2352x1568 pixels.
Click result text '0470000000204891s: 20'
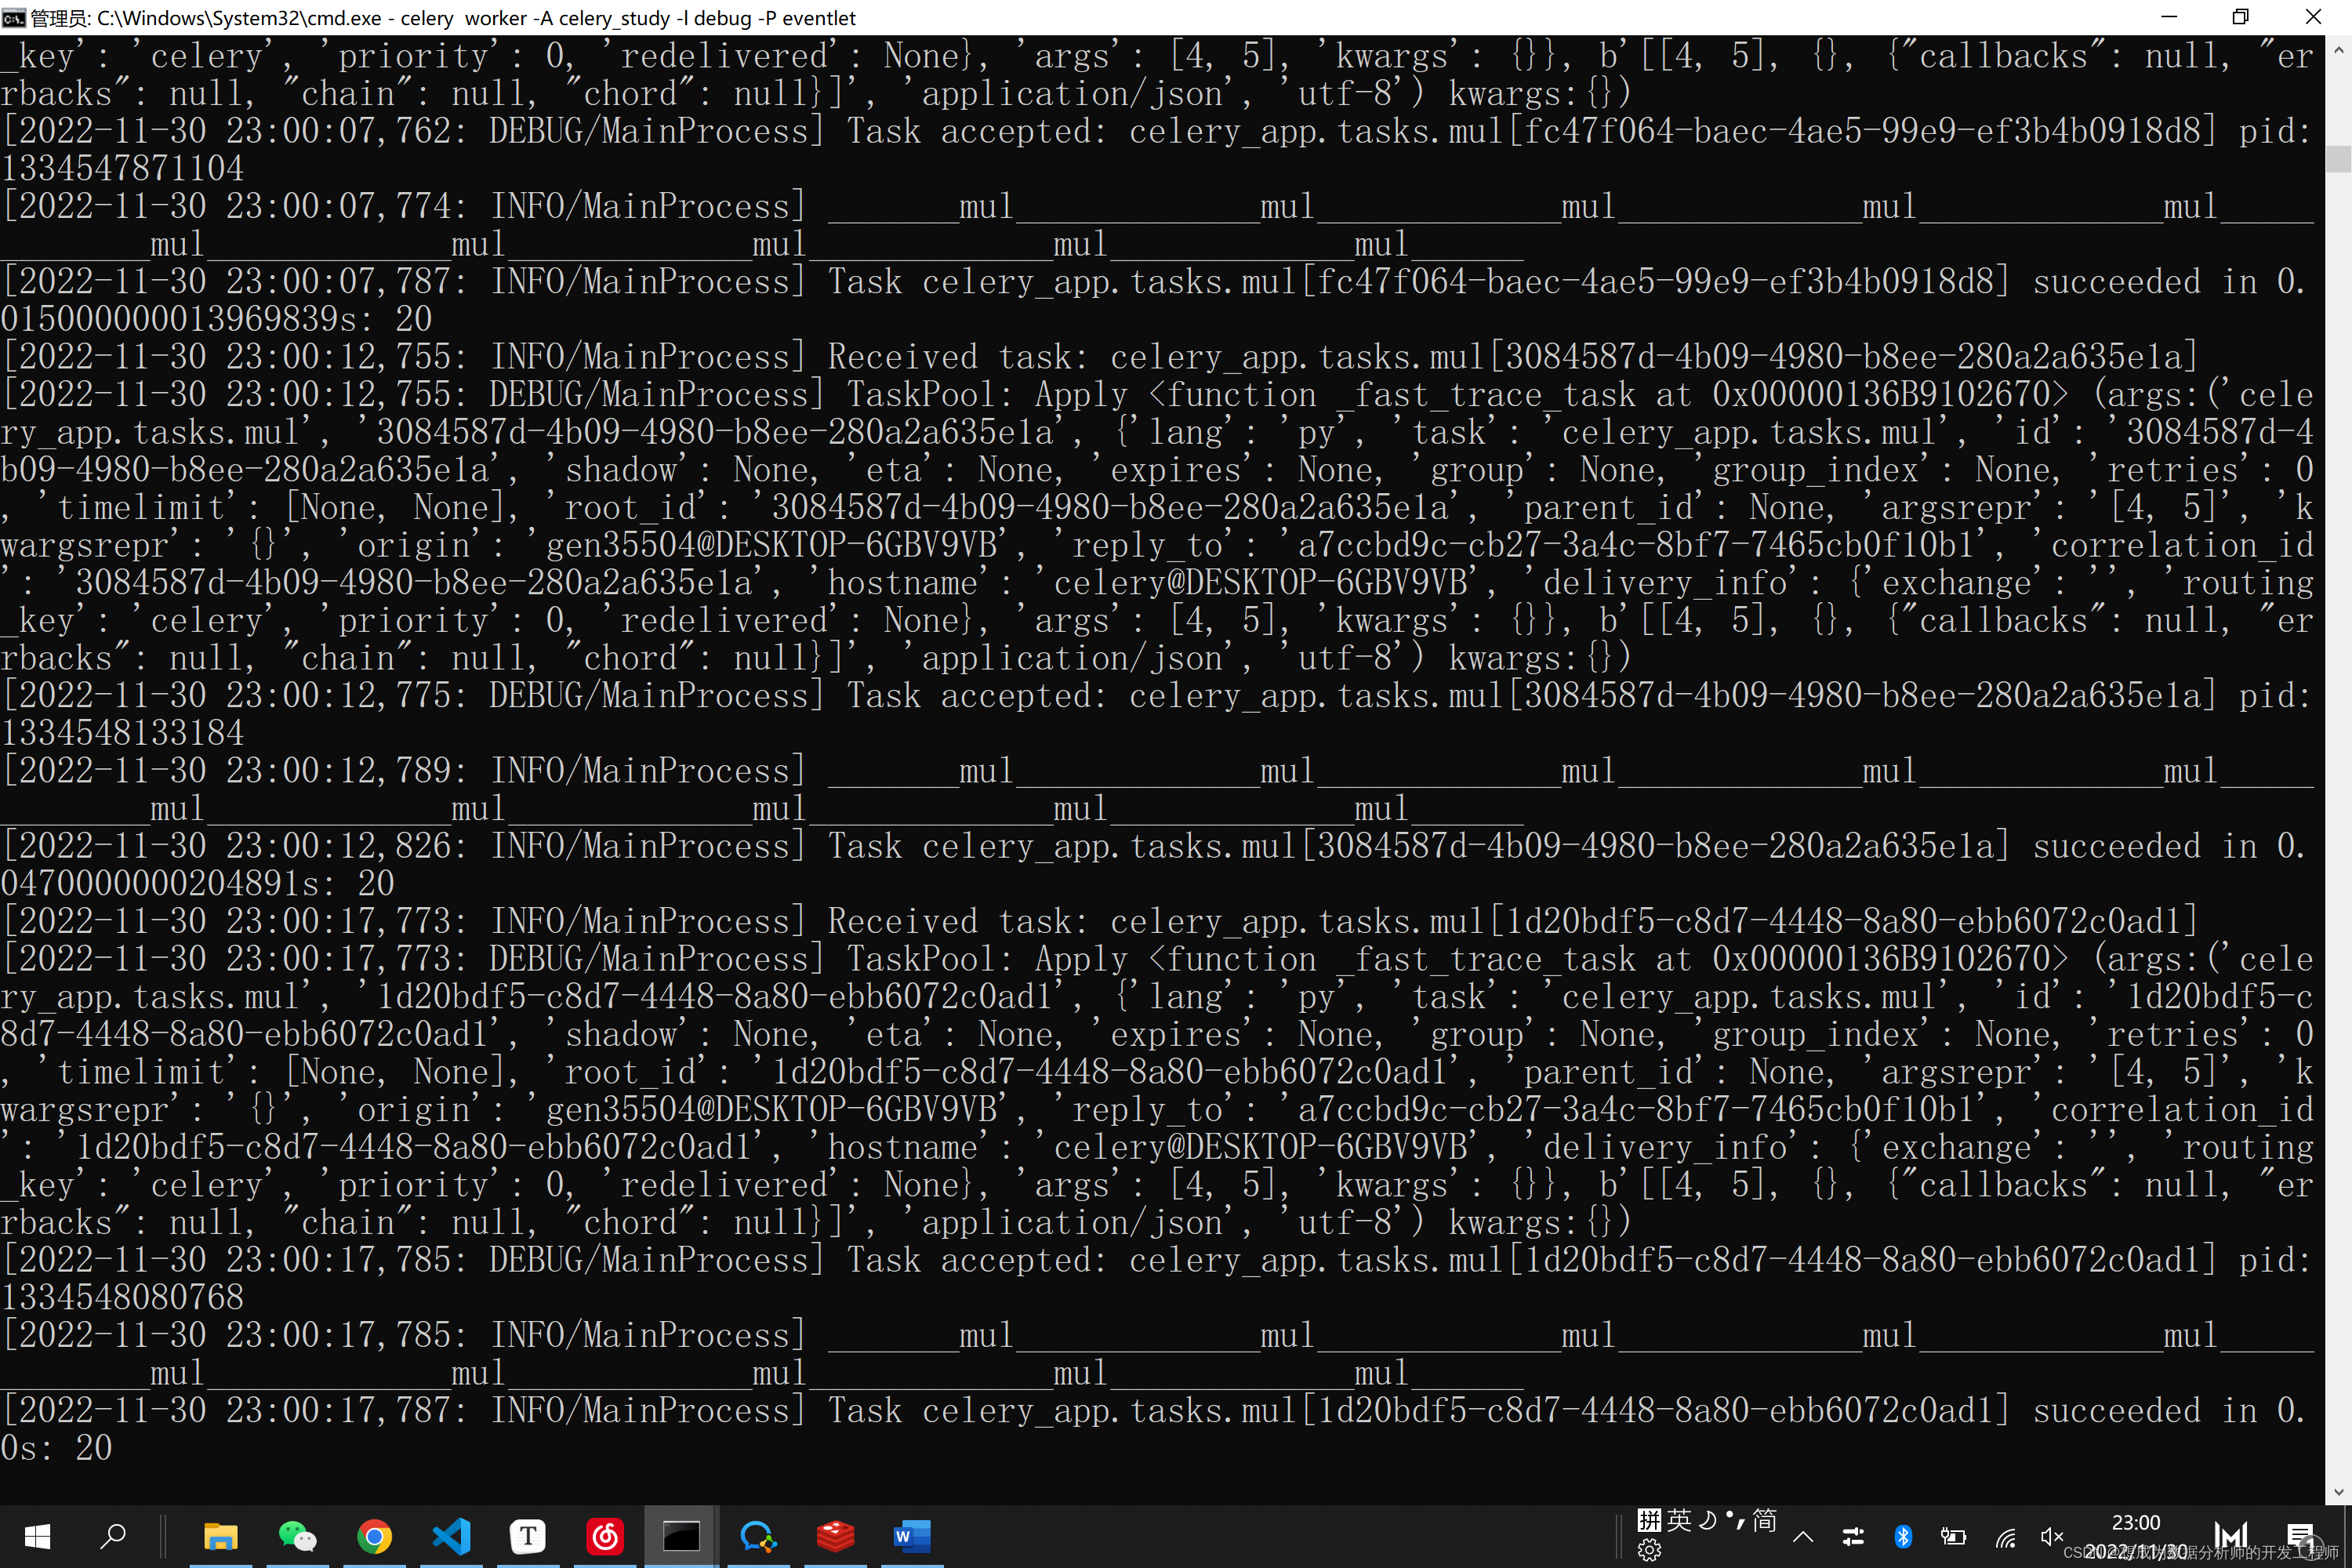(x=198, y=884)
